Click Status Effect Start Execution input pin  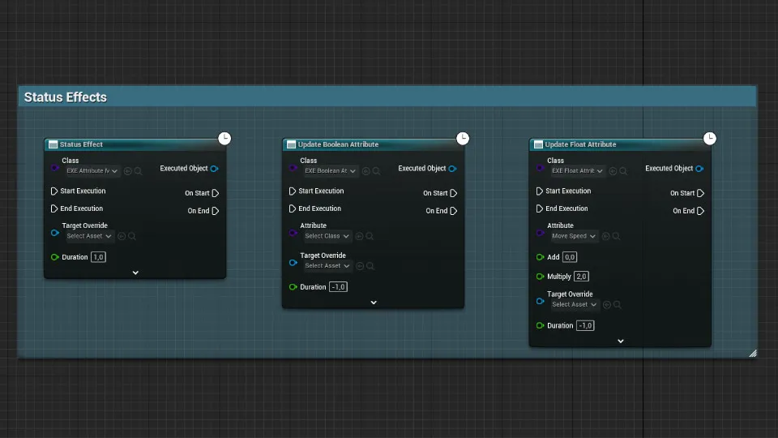tap(54, 191)
